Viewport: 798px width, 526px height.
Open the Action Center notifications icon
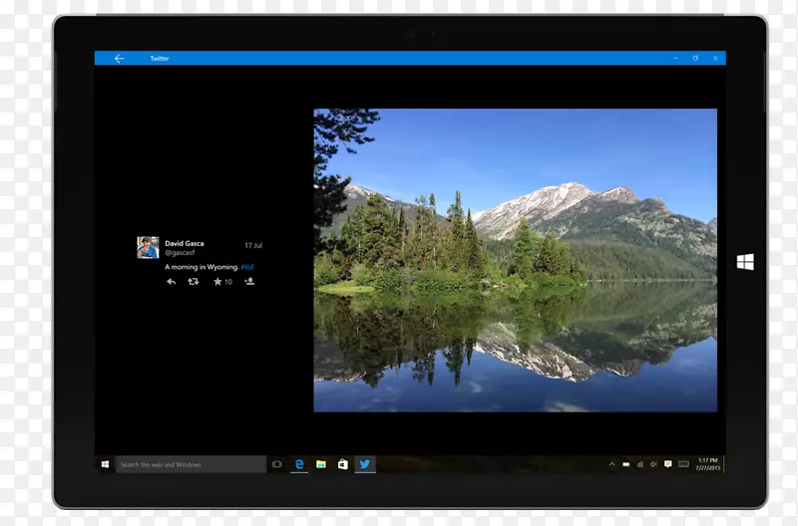point(668,464)
